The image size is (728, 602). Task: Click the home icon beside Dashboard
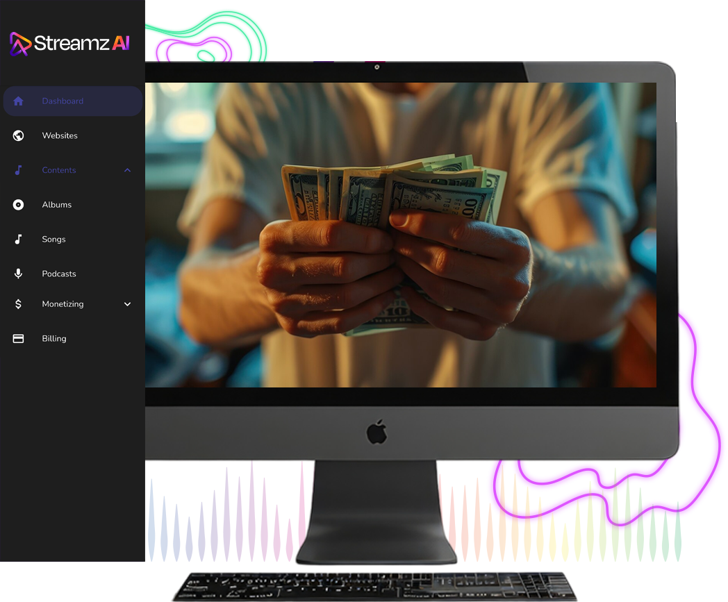[x=19, y=101]
